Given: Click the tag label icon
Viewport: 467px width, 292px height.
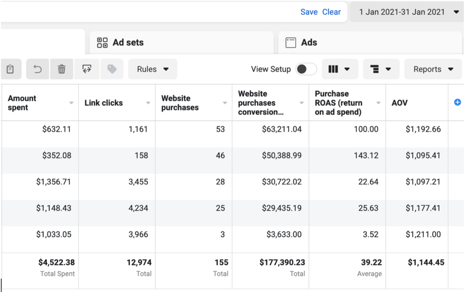Looking at the screenshot, I should coord(112,69).
